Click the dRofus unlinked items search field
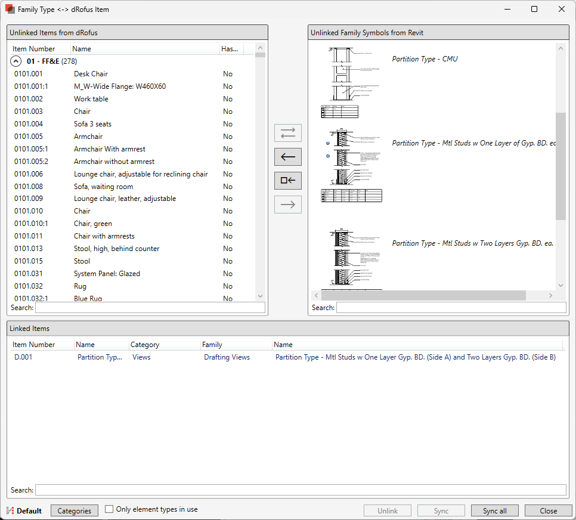This screenshot has width=576, height=520. point(150,308)
